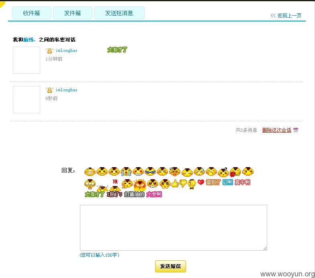Screen dimensions: 315x278
Task: Insert the thumbs up emoticon
Action: click(175, 183)
